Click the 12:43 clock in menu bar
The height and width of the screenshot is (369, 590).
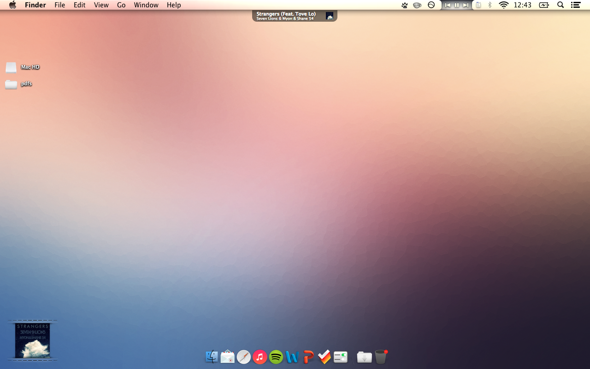(x=522, y=5)
